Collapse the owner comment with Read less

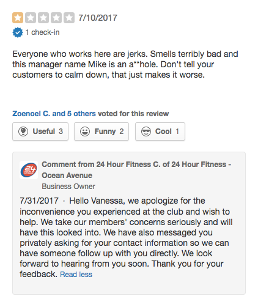click(76, 275)
